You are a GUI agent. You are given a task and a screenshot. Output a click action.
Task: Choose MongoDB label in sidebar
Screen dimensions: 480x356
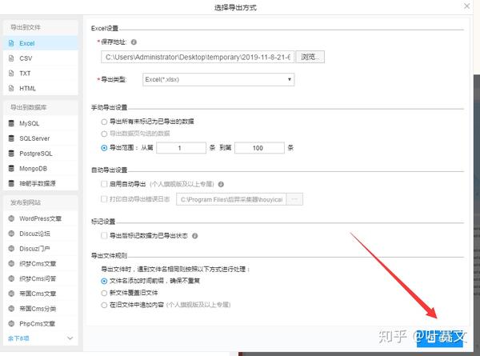click(x=33, y=168)
